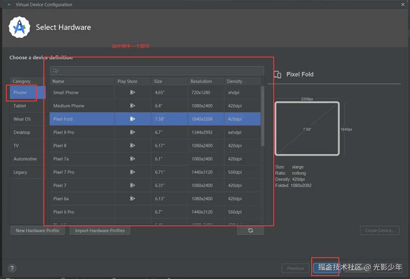Select the Pixel 6 Pro device name
This screenshot has width=410, height=279.
tap(64, 212)
